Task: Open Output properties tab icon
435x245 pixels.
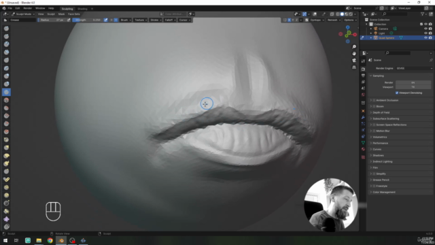Action: pyautogui.click(x=363, y=76)
